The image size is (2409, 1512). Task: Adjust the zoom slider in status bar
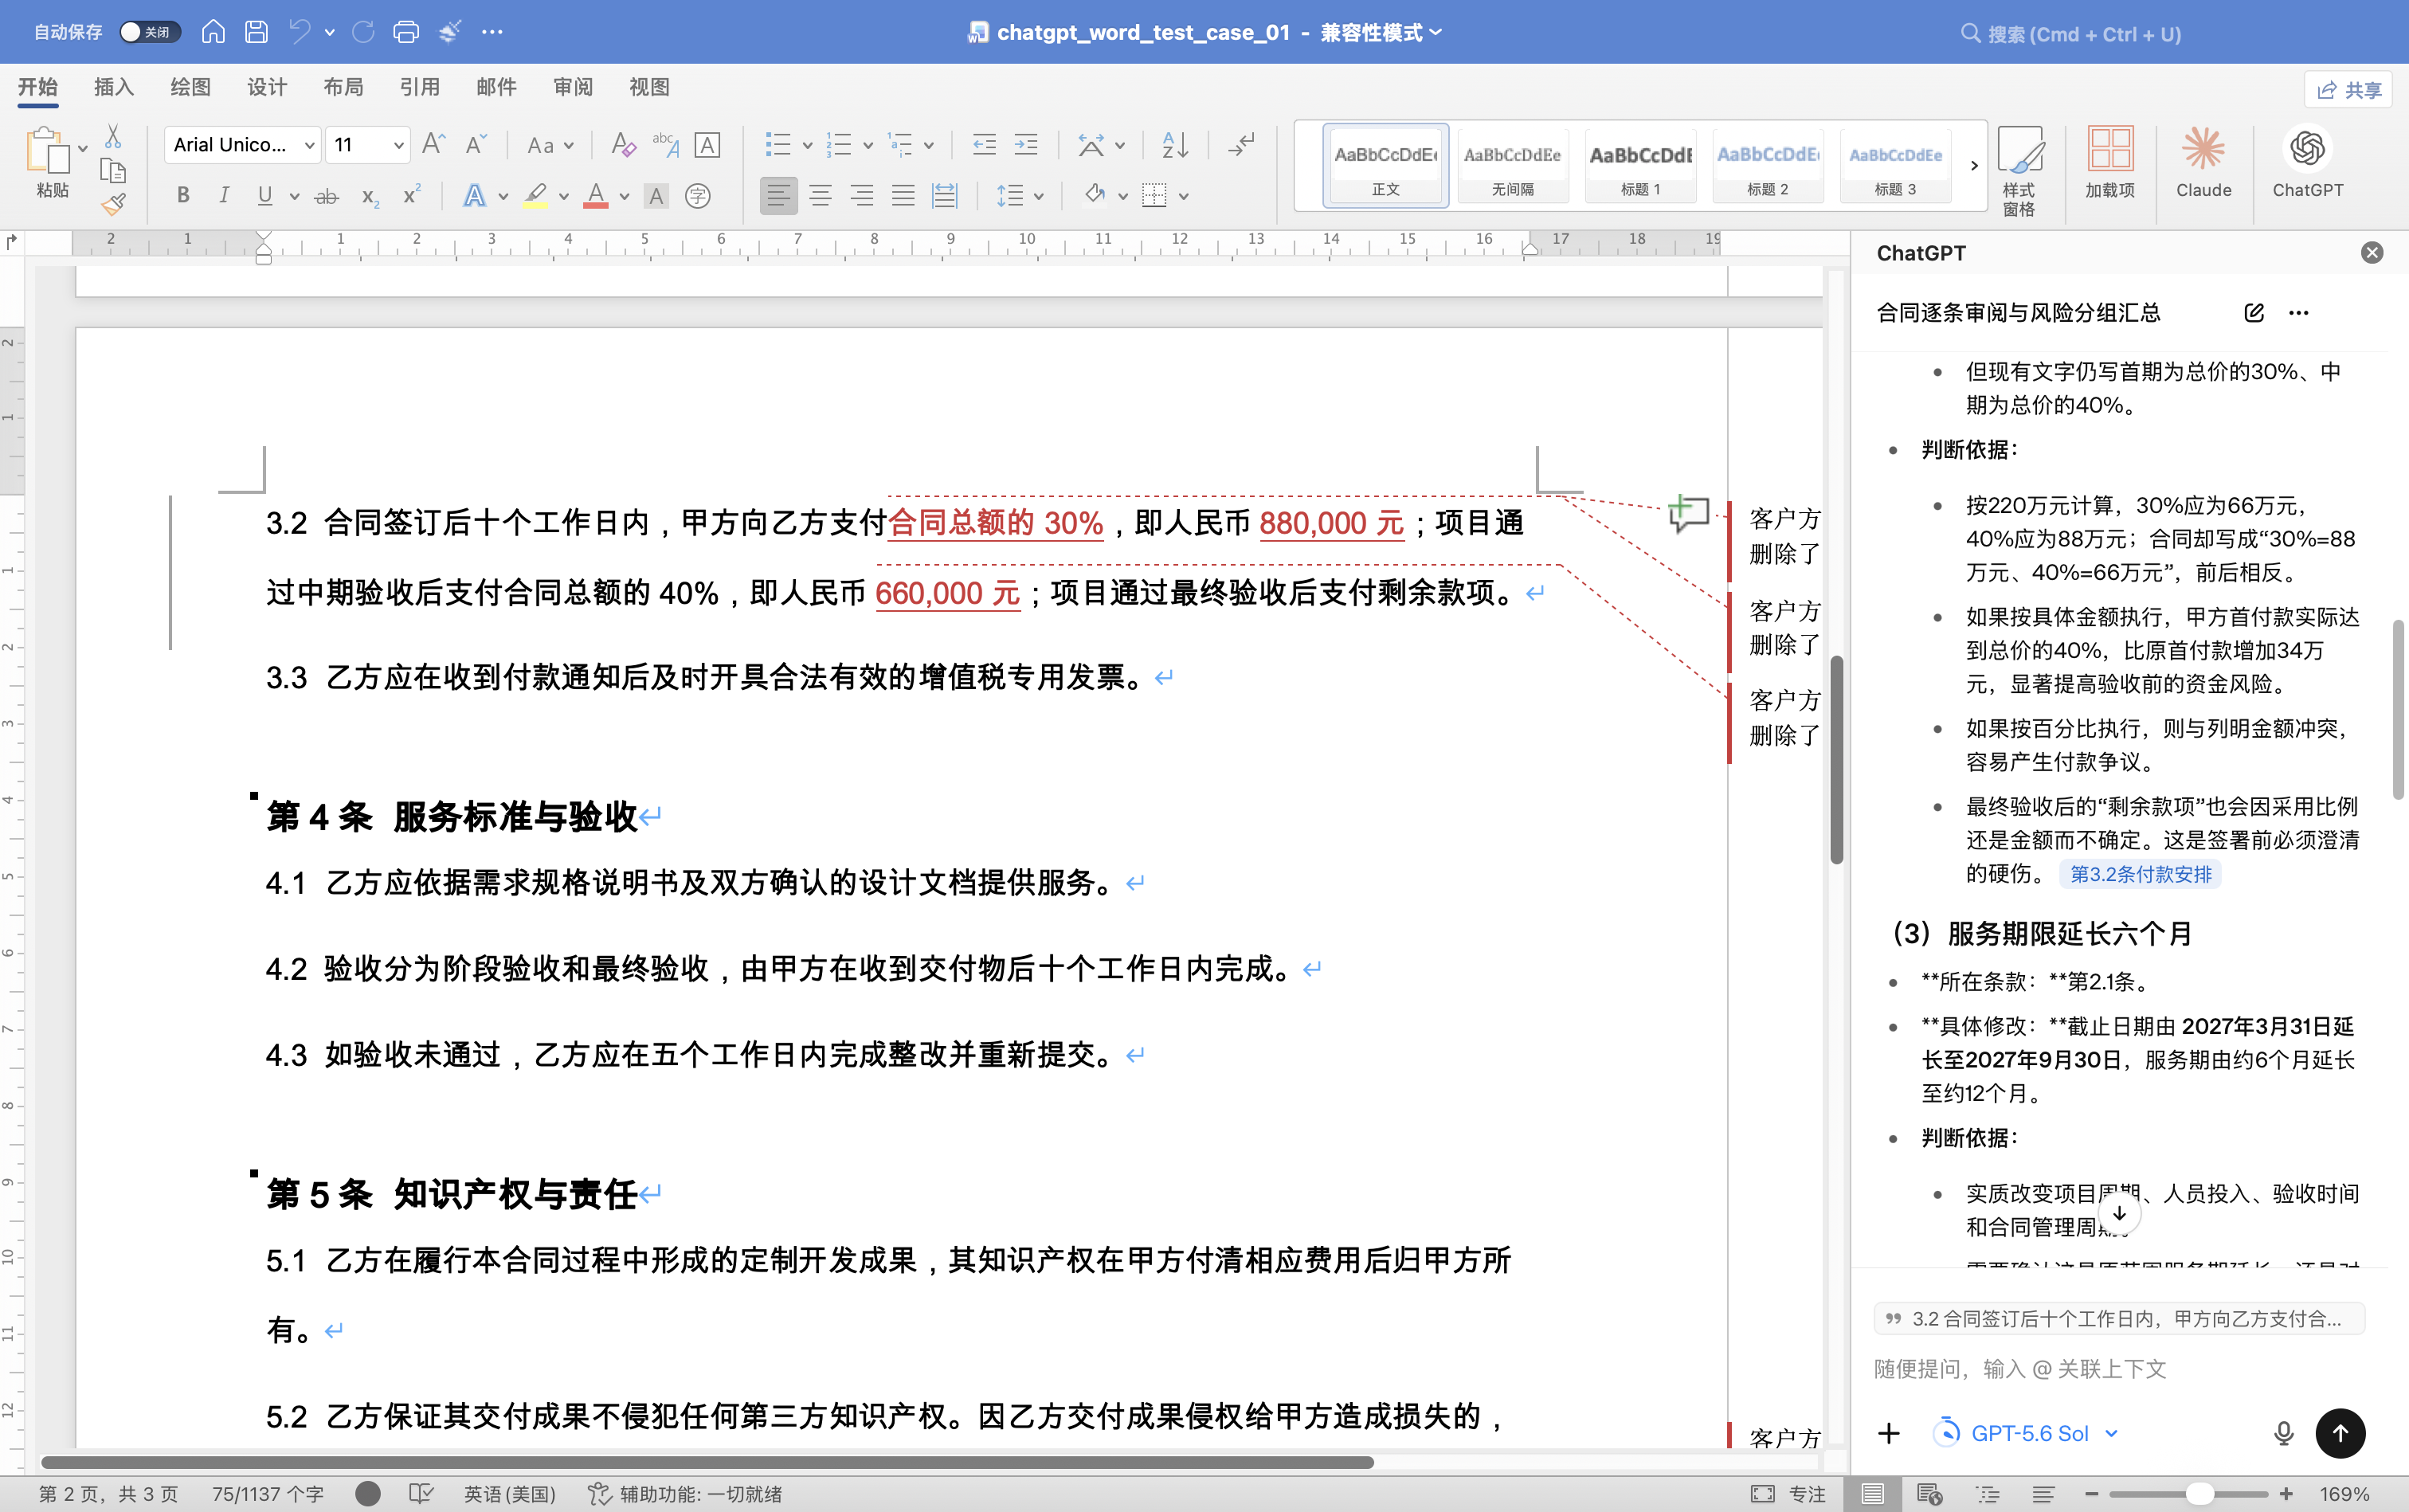[2198, 1493]
